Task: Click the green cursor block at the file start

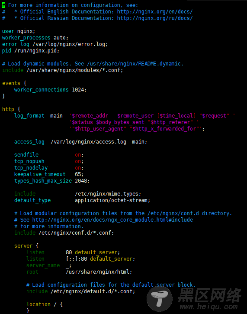Action: tap(3, 5)
